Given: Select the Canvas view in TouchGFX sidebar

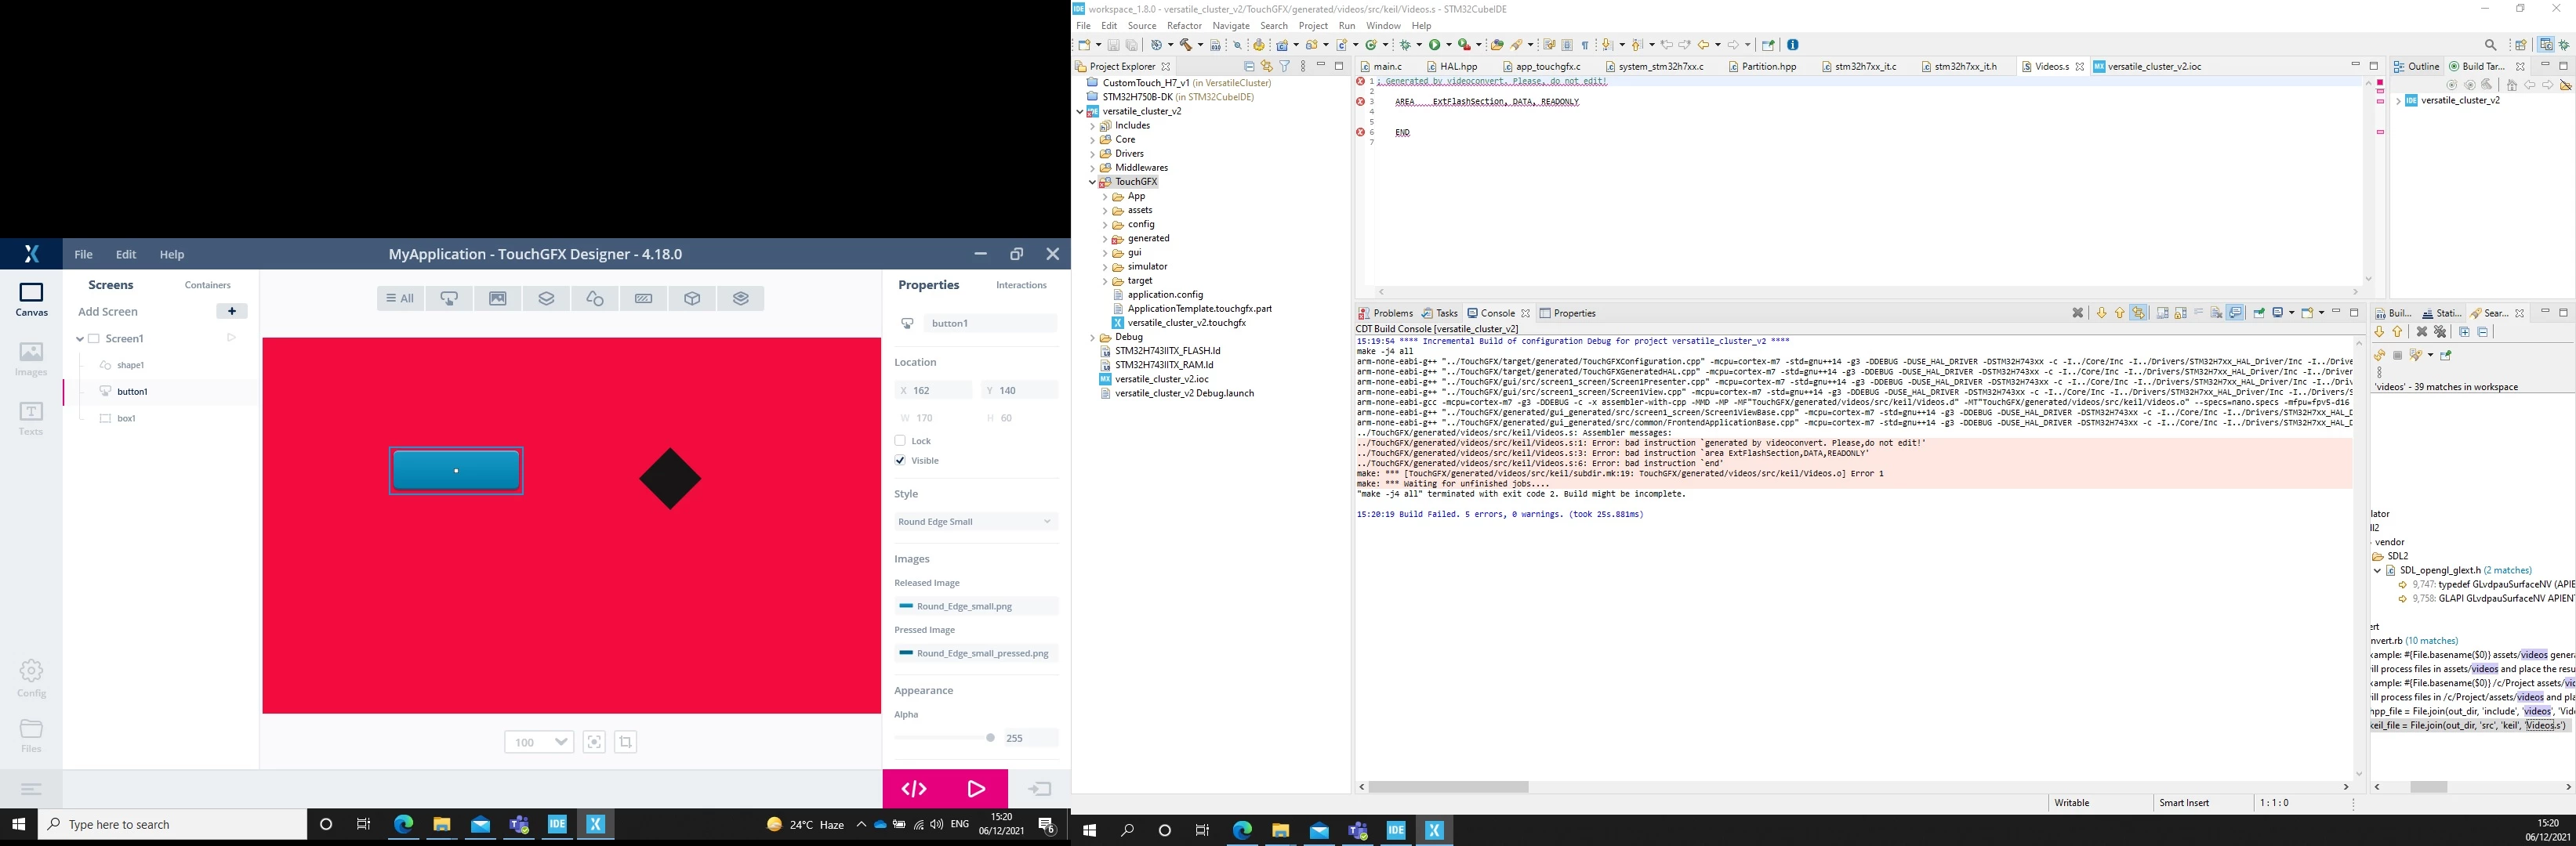Looking at the screenshot, I should [31, 298].
